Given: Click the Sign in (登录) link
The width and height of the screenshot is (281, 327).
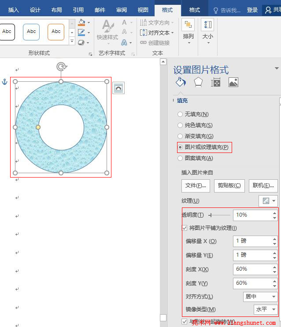Looking at the screenshot, I should click(252, 10).
